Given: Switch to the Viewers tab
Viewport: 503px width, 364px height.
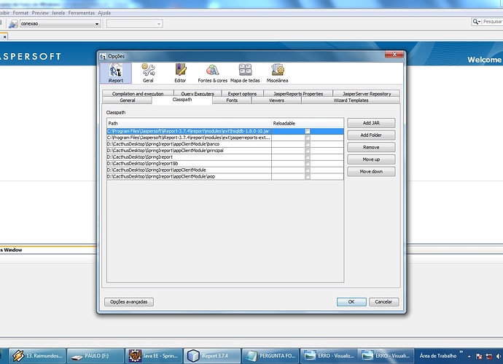Looking at the screenshot, I should (276, 100).
